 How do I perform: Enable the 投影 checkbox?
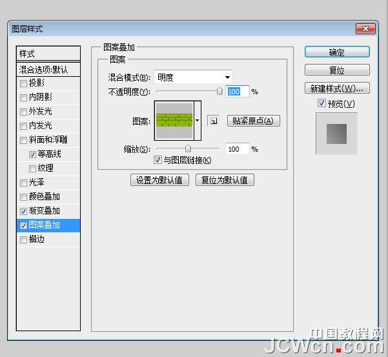click(x=24, y=83)
